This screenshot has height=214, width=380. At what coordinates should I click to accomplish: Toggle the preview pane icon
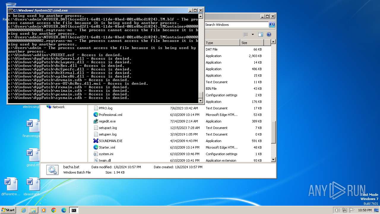260,34
